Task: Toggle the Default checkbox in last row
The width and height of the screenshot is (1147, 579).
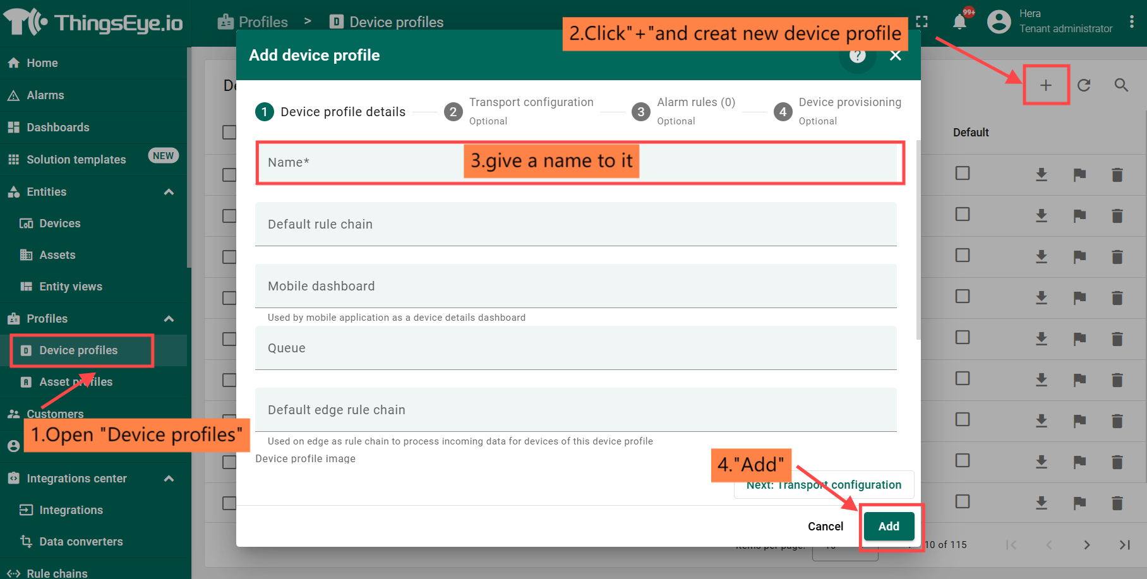Action: (x=963, y=501)
